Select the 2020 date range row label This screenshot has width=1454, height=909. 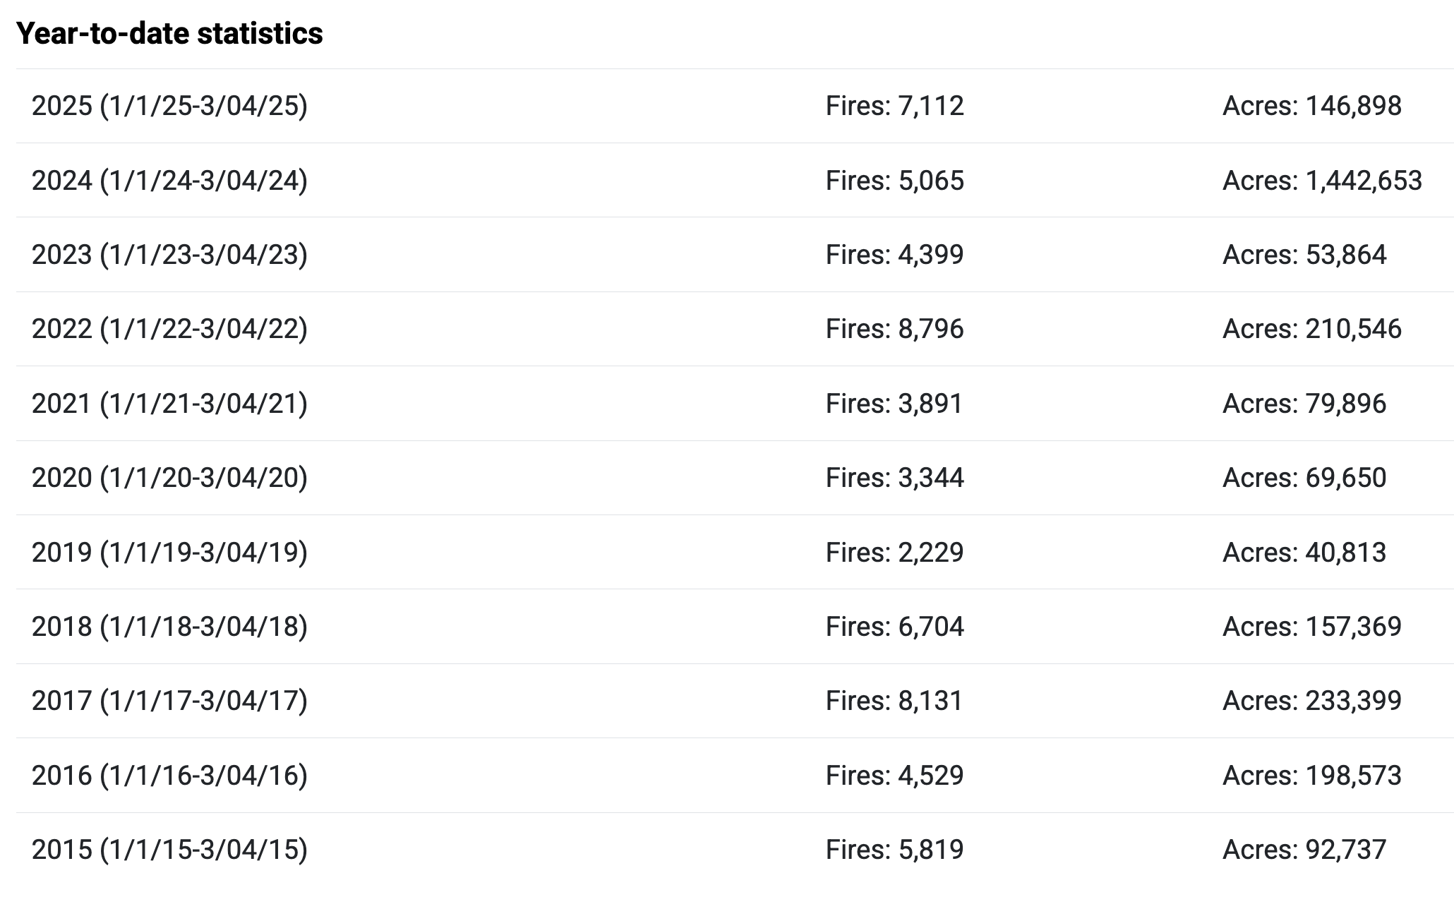[169, 478]
